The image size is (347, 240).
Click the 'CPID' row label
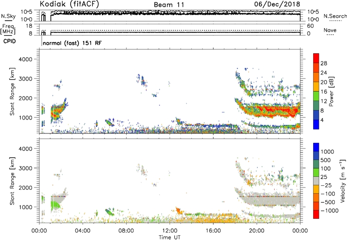[x=10, y=41]
